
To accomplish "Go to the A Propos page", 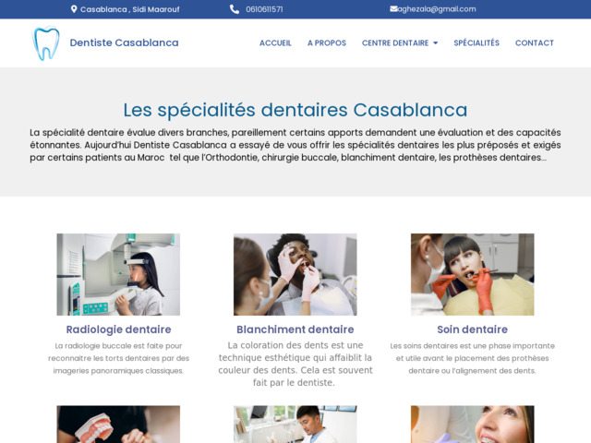I will tap(326, 43).
